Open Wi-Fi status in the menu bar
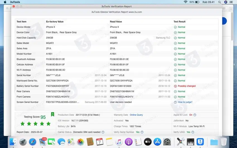 (x=185, y=2)
